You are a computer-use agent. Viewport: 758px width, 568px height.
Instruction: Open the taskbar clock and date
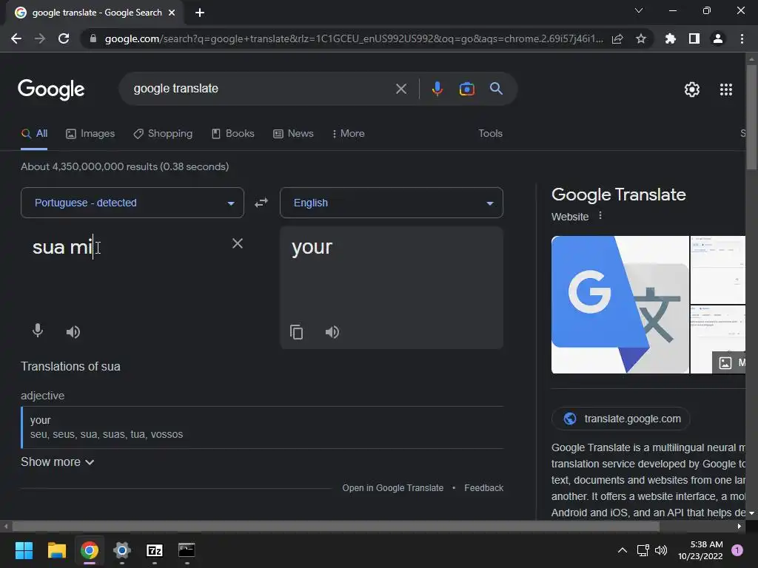tap(700, 550)
